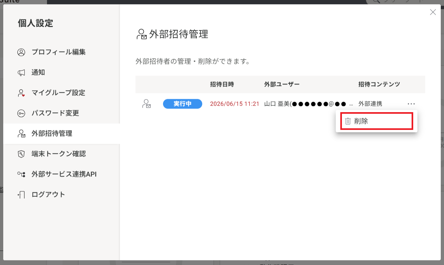
Task: Click the trash can delete icon
Action: pyautogui.click(x=348, y=121)
